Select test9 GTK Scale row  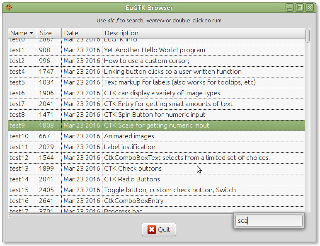pyautogui.click(x=156, y=125)
